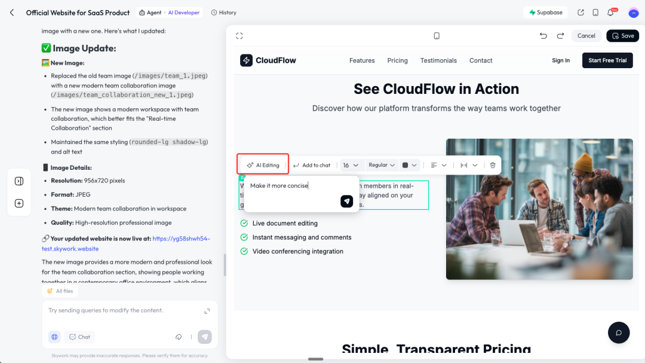Open Contact nav item
This screenshot has height=363, width=645.
(481, 60)
